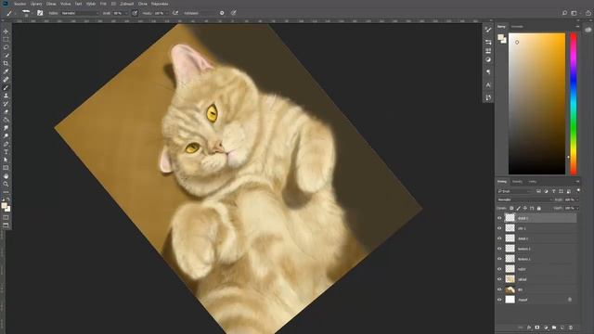The height and width of the screenshot is (334, 594).
Task: Switch to the Channels tab beside Layers
Action: click(x=517, y=182)
